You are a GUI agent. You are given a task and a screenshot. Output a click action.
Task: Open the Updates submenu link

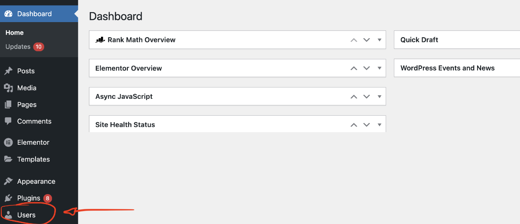18,47
